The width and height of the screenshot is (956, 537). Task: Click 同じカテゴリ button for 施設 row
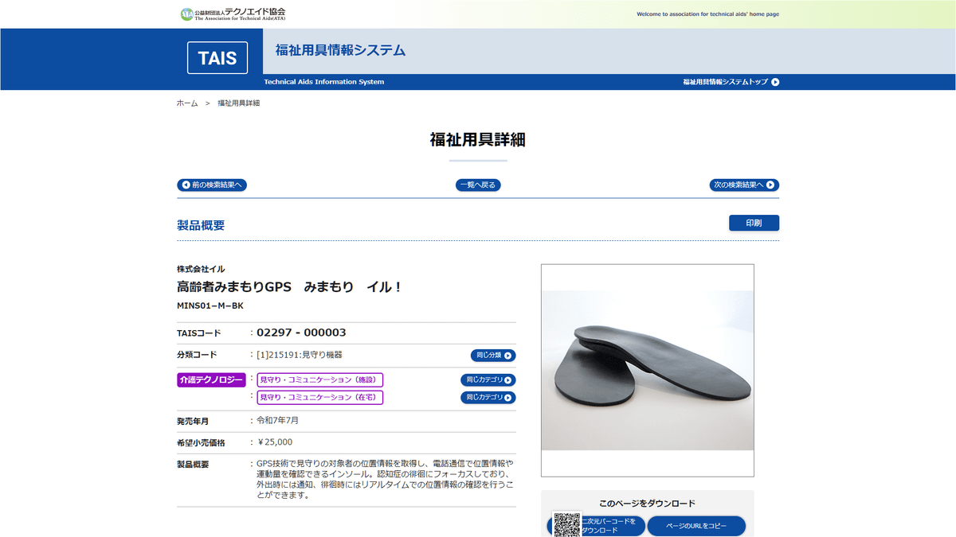tap(488, 380)
